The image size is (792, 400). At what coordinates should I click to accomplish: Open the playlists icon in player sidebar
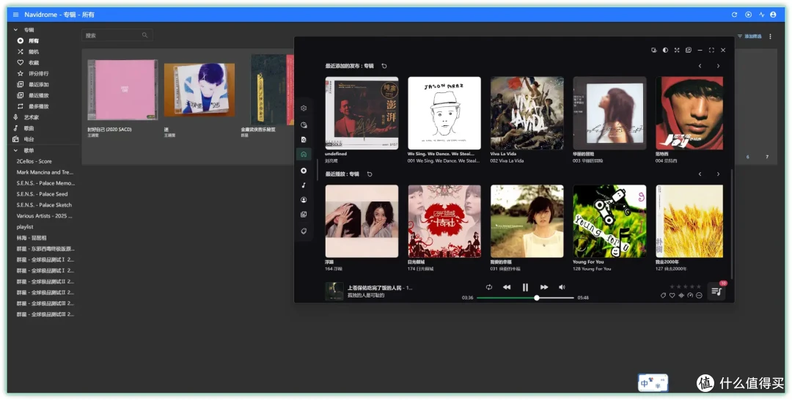pos(304,215)
